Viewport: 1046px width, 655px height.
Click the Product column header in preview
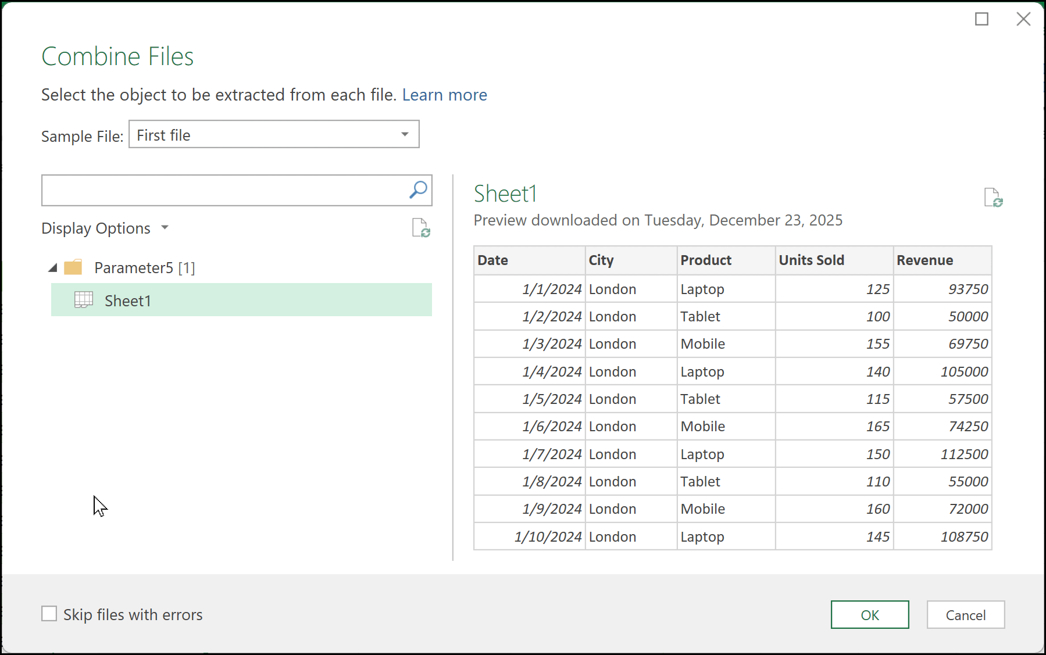[x=706, y=260]
